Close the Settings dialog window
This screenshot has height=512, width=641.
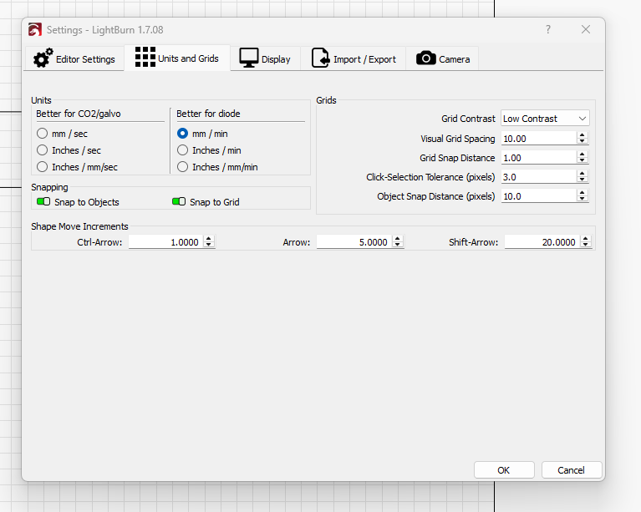click(586, 29)
